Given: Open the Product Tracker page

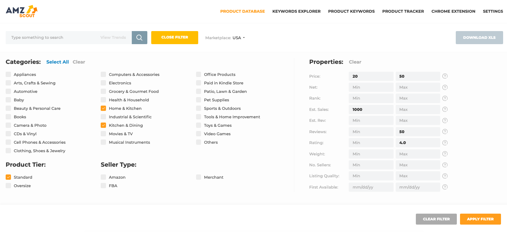Looking at the screenshot, I should [403, 11].
